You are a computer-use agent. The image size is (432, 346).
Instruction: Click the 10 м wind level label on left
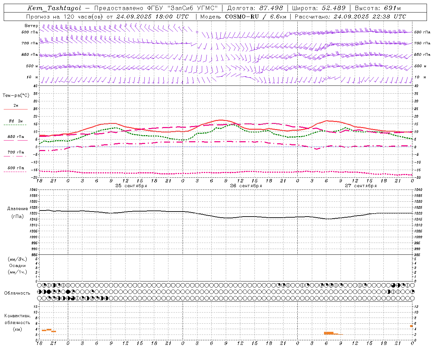[x=32, y=77]
